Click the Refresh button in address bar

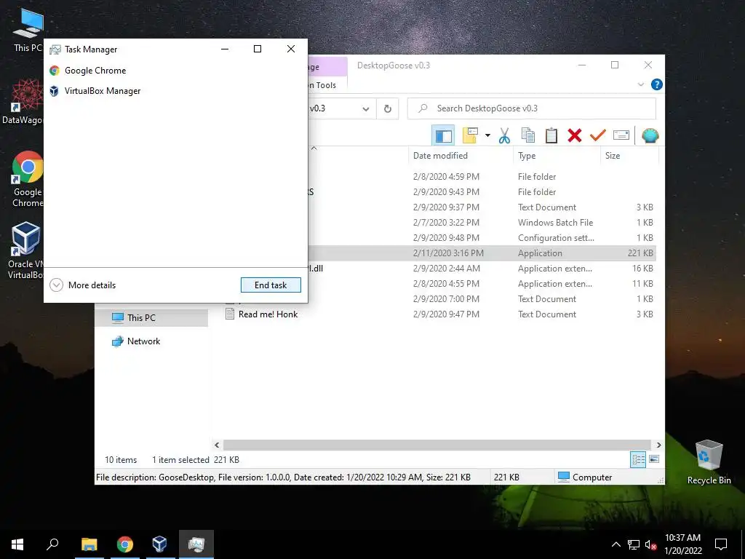click(x=388, y=109)
